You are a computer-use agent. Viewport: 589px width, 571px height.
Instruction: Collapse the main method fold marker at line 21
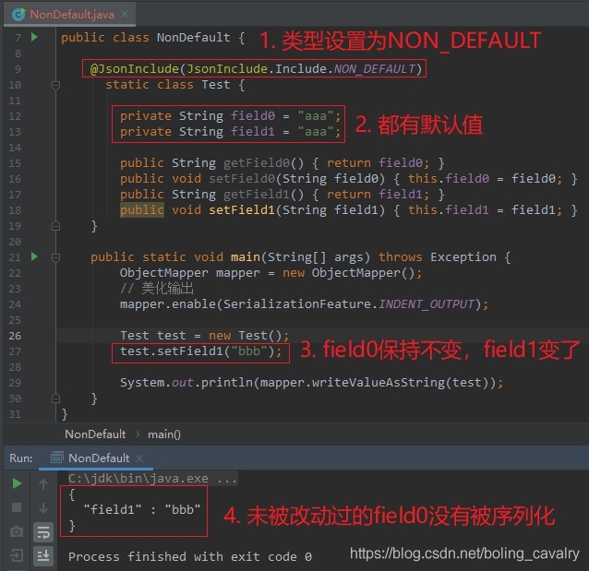click(55, 257)
